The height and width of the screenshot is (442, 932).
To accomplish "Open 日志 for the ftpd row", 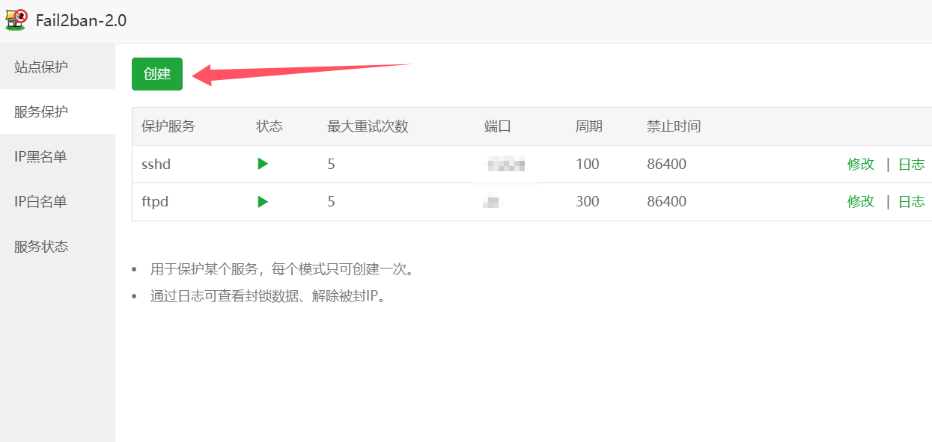I will pyautogui.click(x=911, y=202).
